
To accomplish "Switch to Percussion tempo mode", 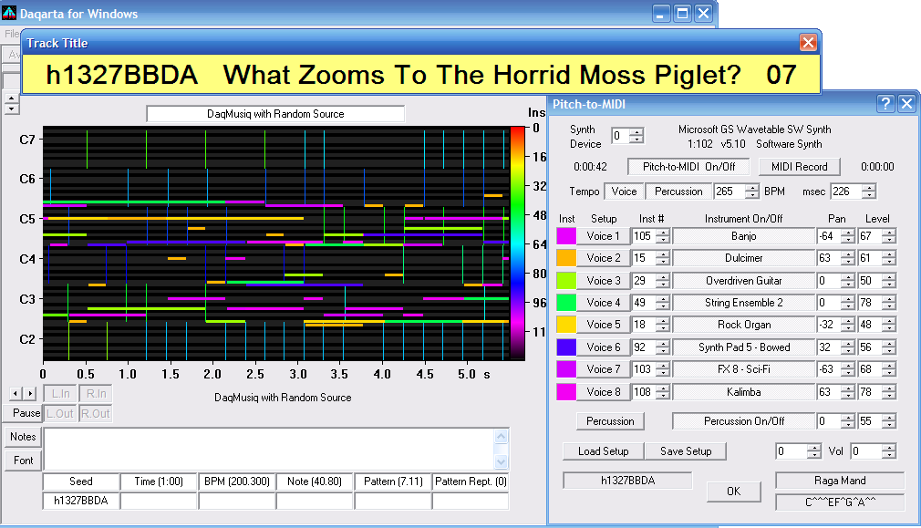I will [678, 192].
